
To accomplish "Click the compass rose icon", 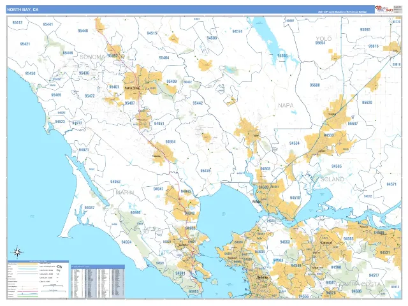I will click(x=17, y=252).
